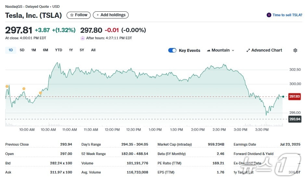Click the first yellow key event dot
Viewport: 305px width, 180px height.
[7, 86]
